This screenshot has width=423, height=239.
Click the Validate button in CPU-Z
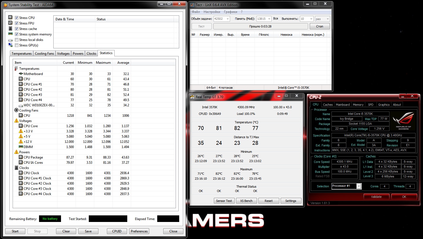click(x=376, y=197)
